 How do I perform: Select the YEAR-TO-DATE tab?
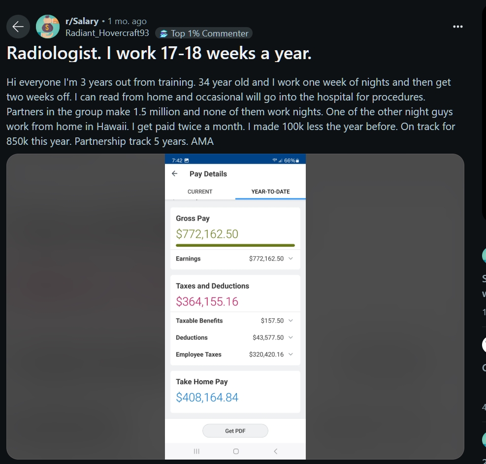point(271,192)
